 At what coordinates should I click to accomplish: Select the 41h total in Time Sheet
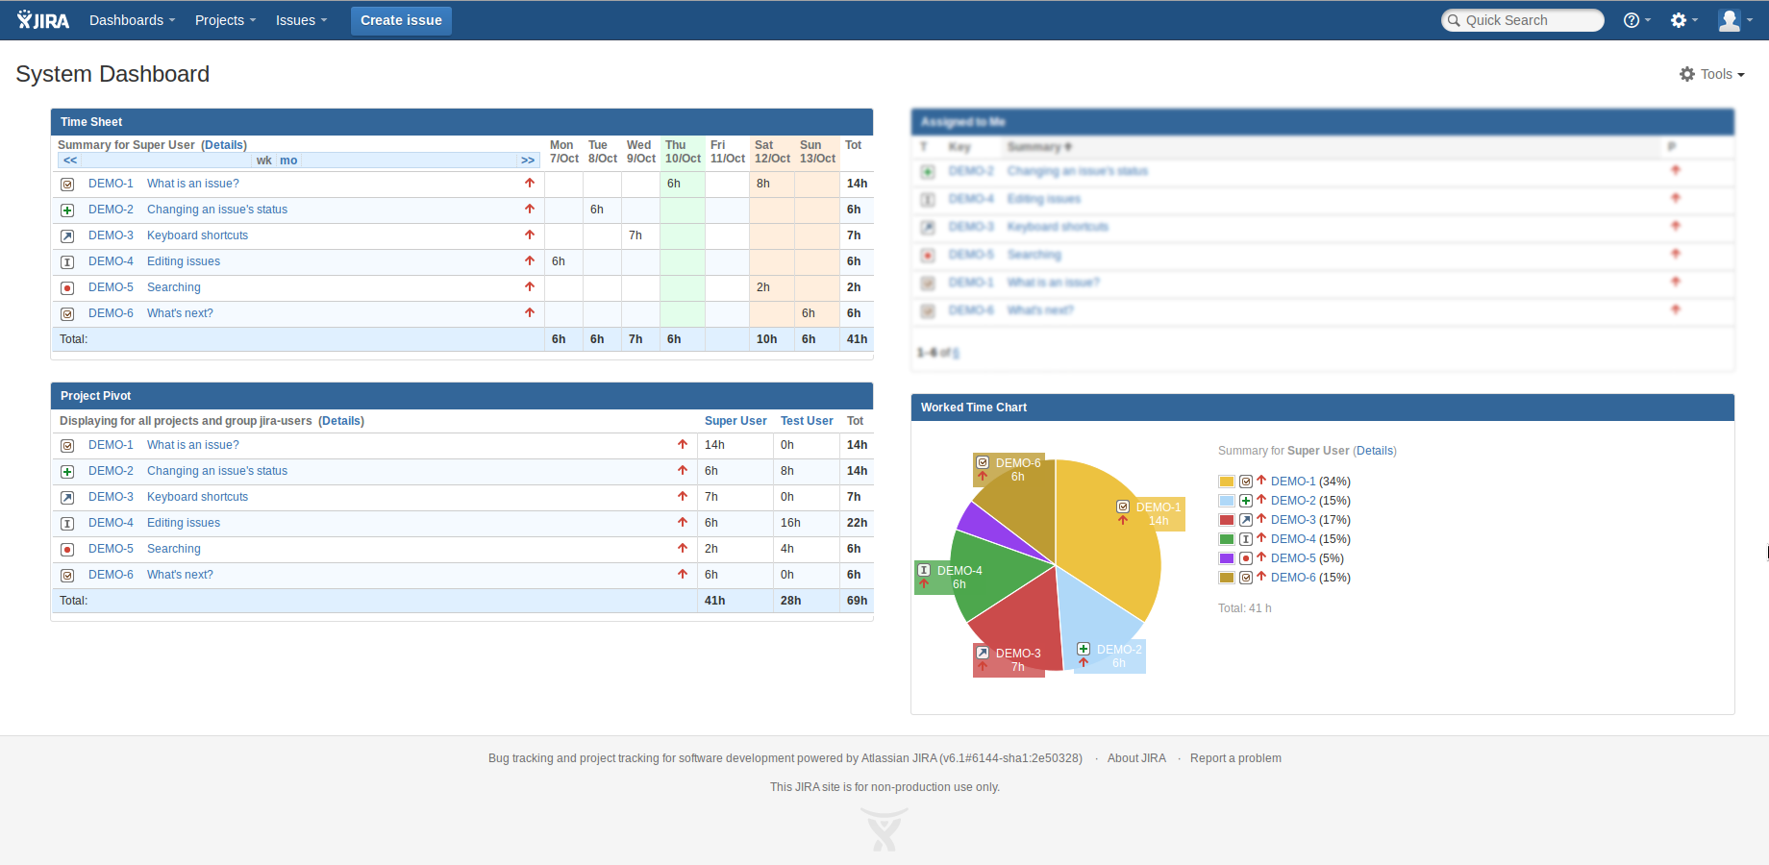click(x=857, y=339)
